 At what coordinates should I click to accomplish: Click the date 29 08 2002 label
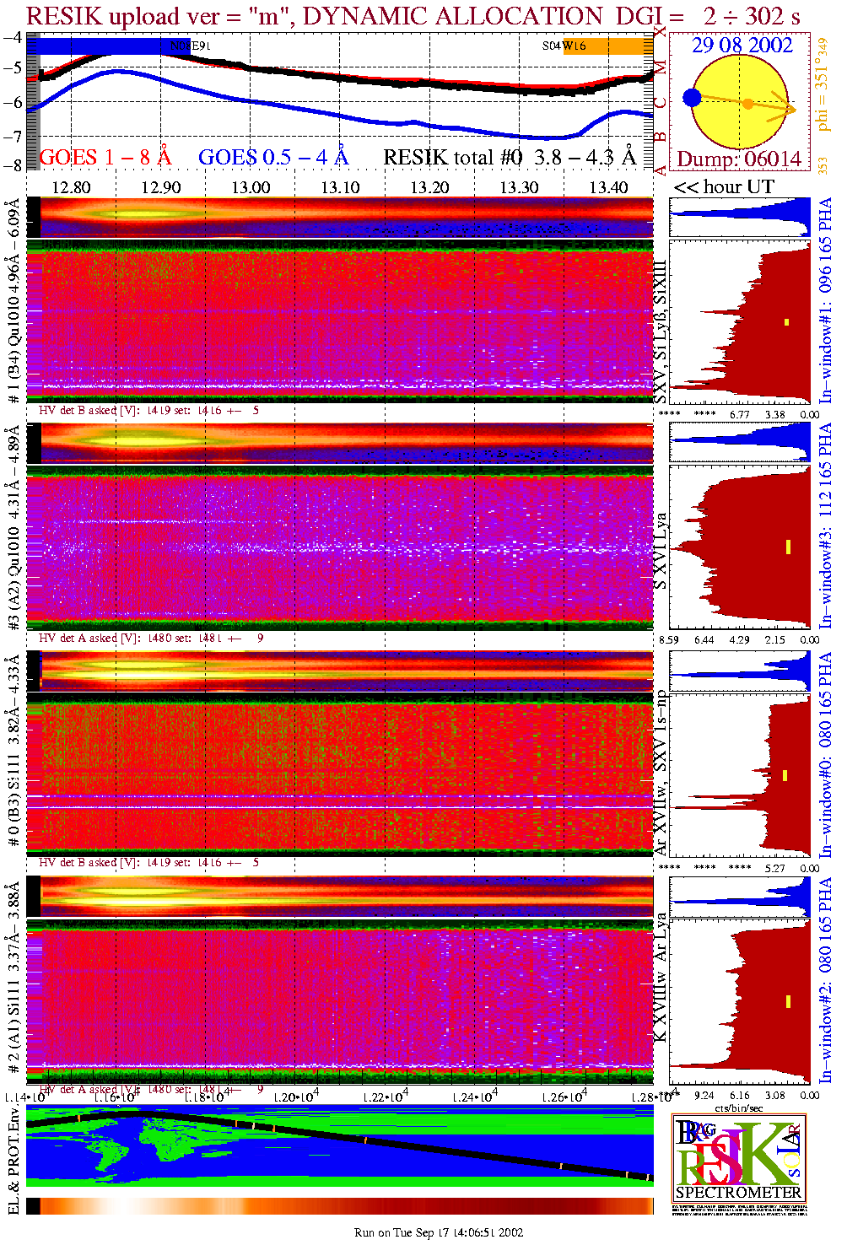point(742,46)
